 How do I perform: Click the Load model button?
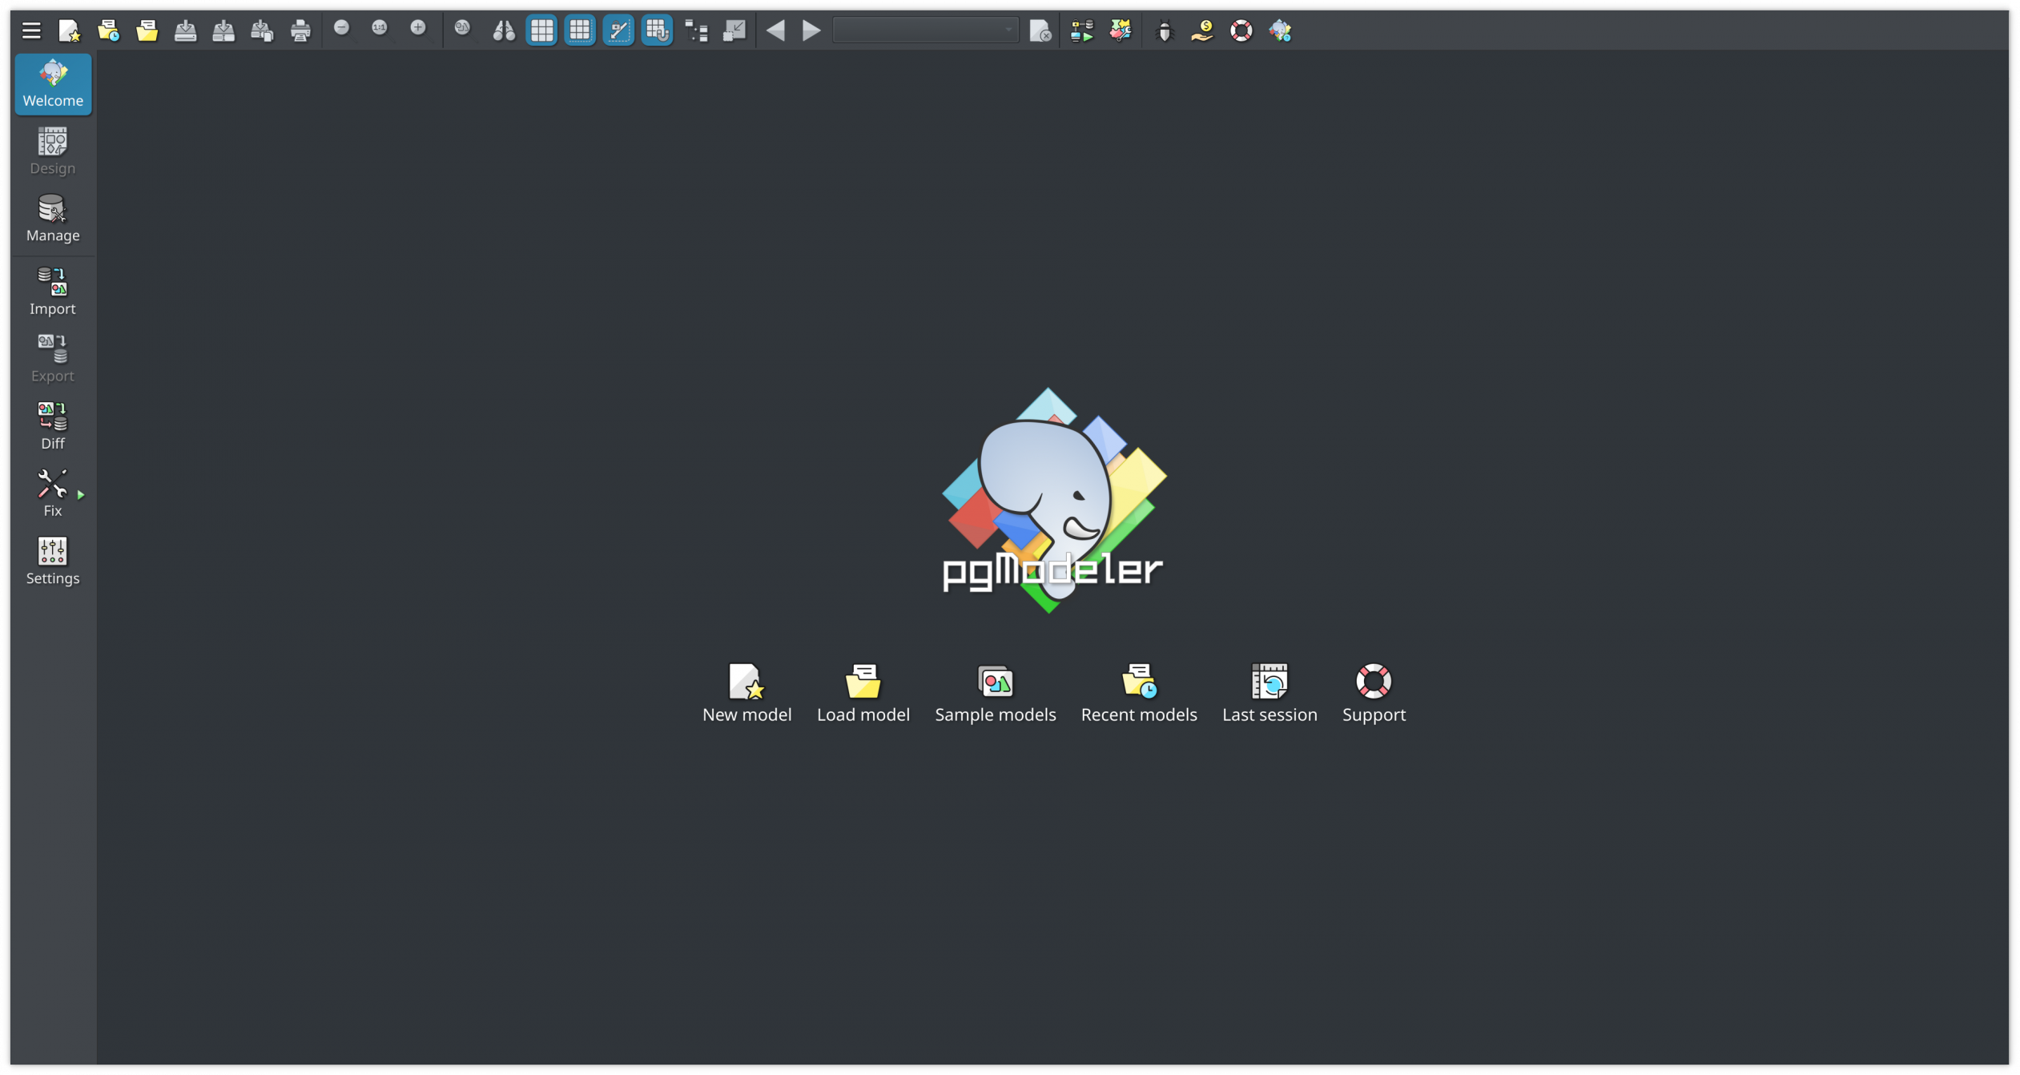pos(863,693)
